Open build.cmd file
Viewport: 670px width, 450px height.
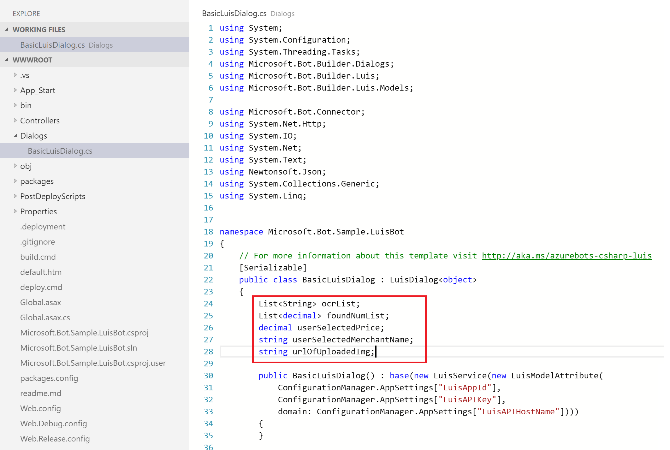38,257
